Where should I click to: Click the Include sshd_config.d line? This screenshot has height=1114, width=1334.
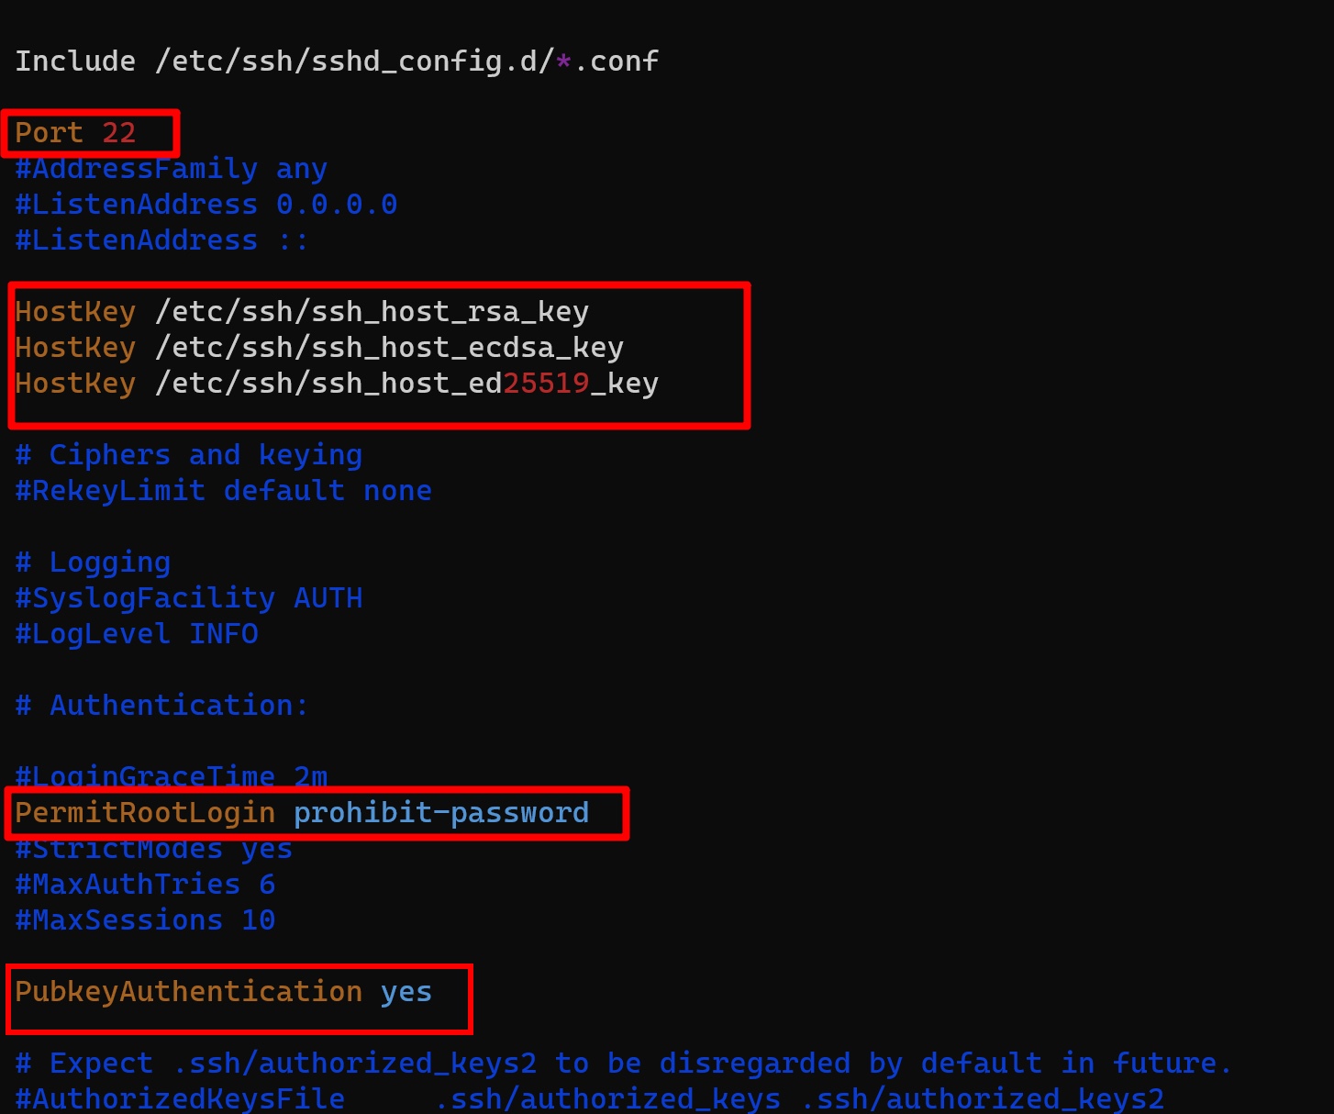coord(336,61)
